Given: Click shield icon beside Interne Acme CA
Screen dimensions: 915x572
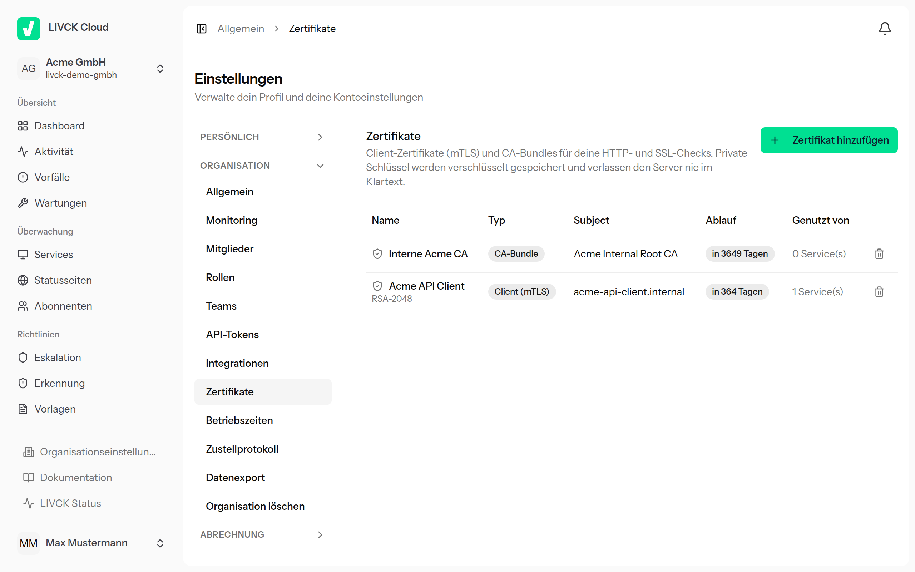Looking at the screenshot, I should point(377,254).
